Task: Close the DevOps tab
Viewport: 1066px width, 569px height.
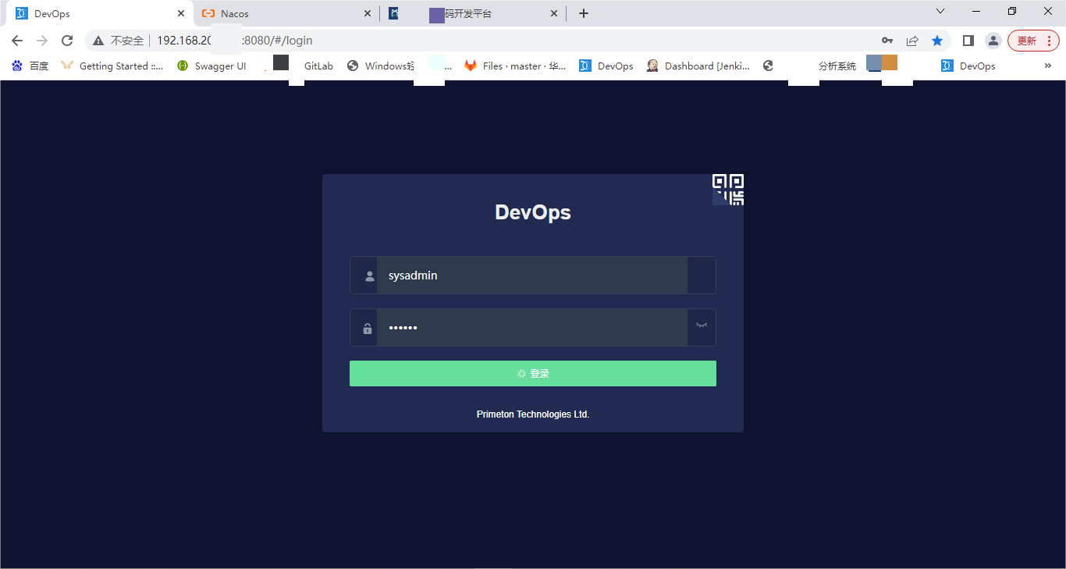Action: click(x=181, y=13)
